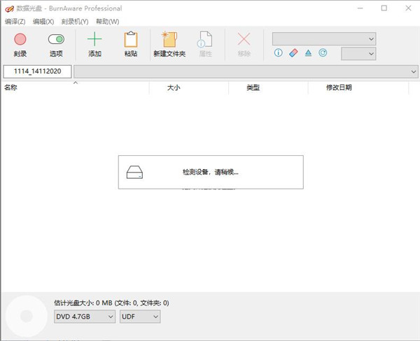
Task: Click the green plus Add (添加) icon
Action: tap(94, 39)
